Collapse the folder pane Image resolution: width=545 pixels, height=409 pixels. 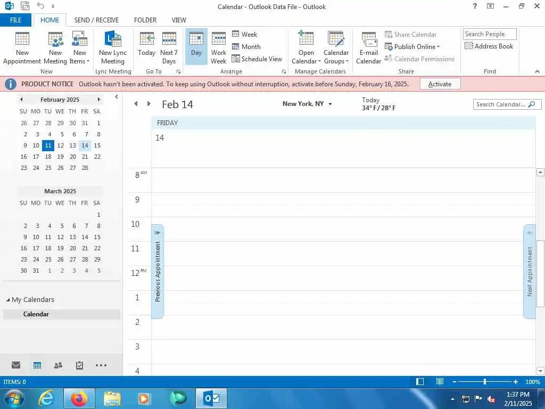point(117,97)
